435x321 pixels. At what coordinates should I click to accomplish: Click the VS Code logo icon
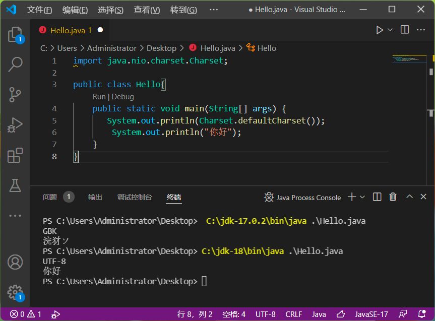[12, 10]
